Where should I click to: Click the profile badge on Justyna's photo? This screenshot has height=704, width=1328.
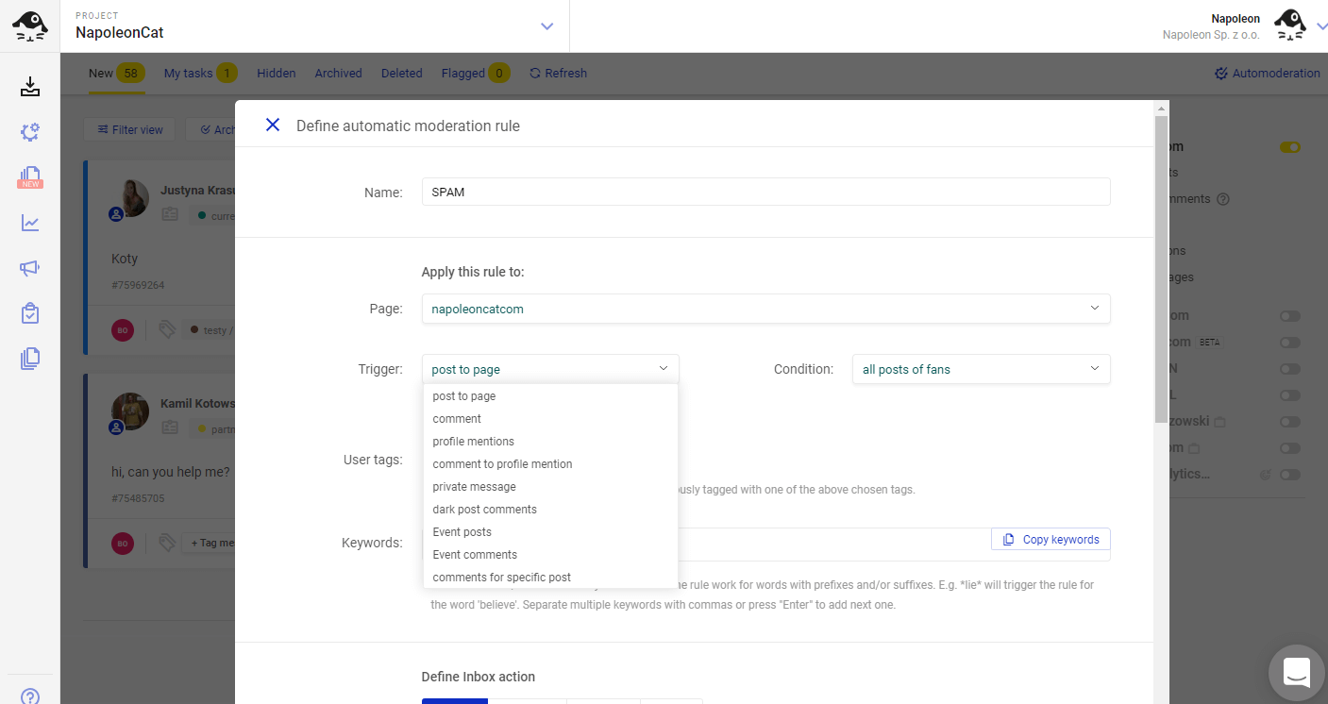116,214
